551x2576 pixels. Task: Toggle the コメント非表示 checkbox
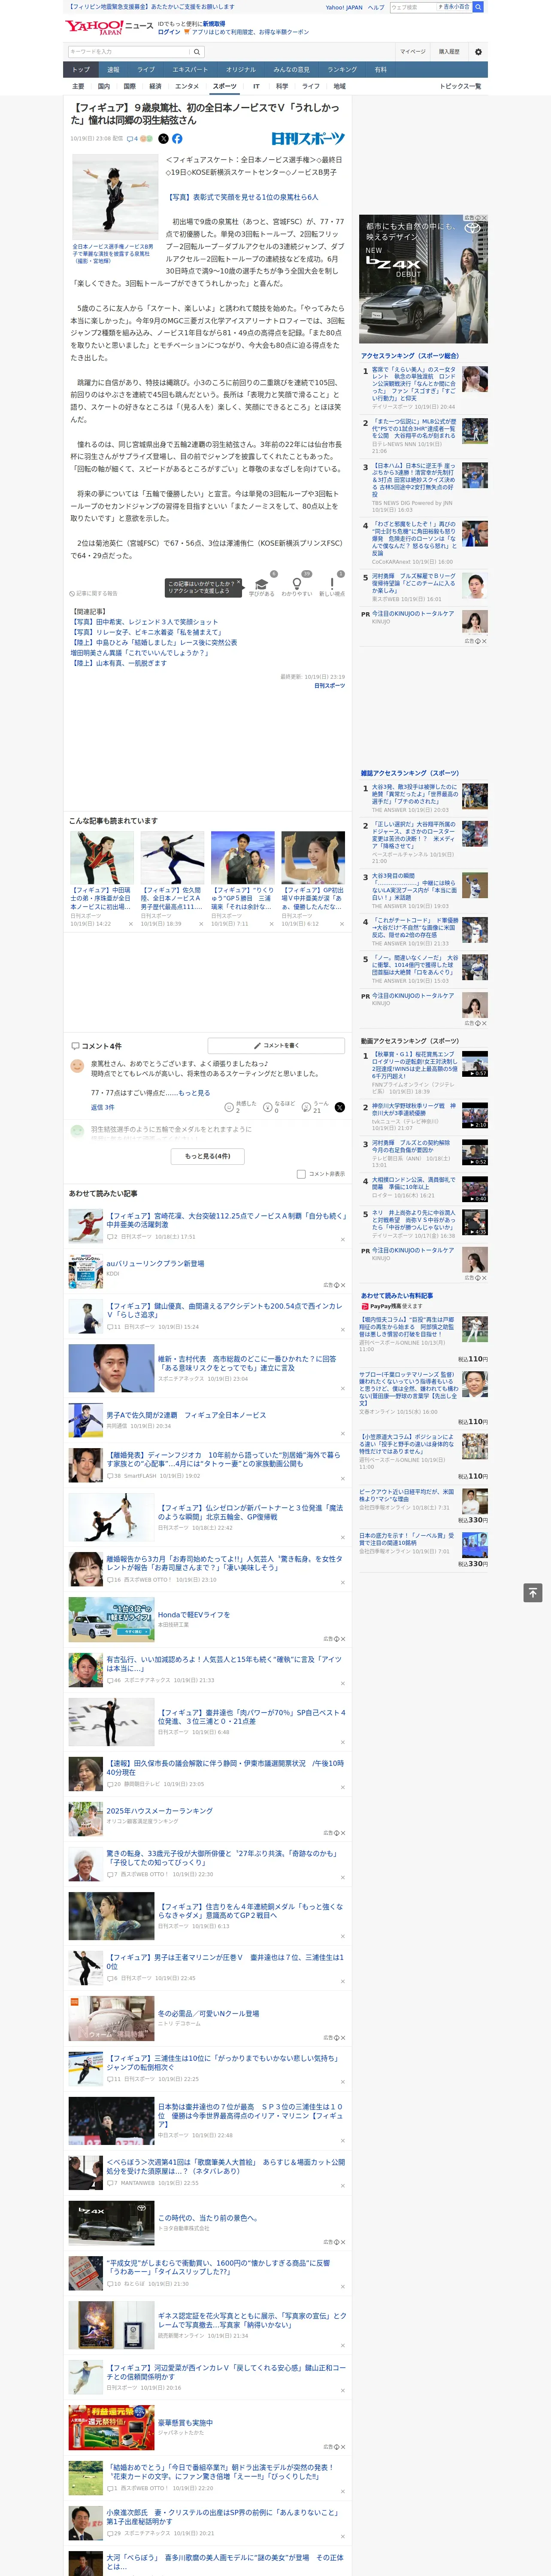tap(301, 1174)
